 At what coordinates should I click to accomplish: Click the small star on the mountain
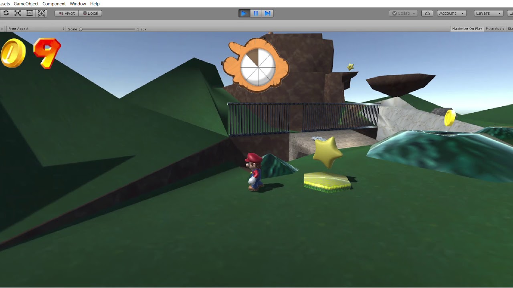tap(351, 67)
